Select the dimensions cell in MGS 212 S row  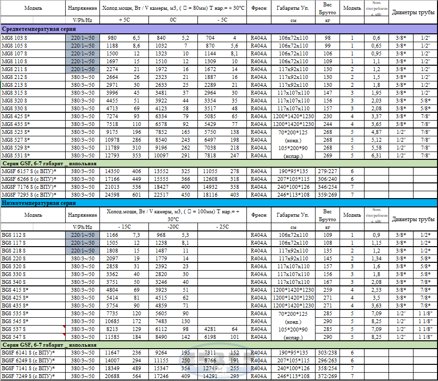(293, 77)
